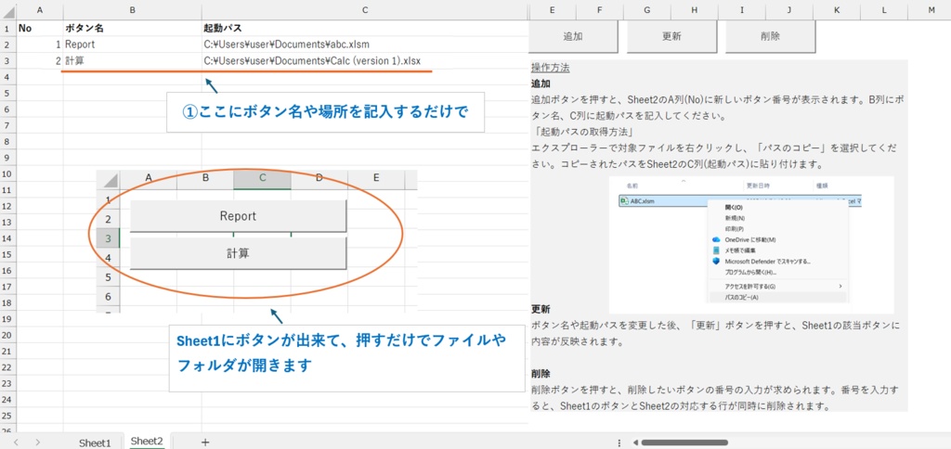Click the 計算 button in embedded picture
Viewport: 951px width, 449px height.
pyautogui.click(x=238, y=253)
